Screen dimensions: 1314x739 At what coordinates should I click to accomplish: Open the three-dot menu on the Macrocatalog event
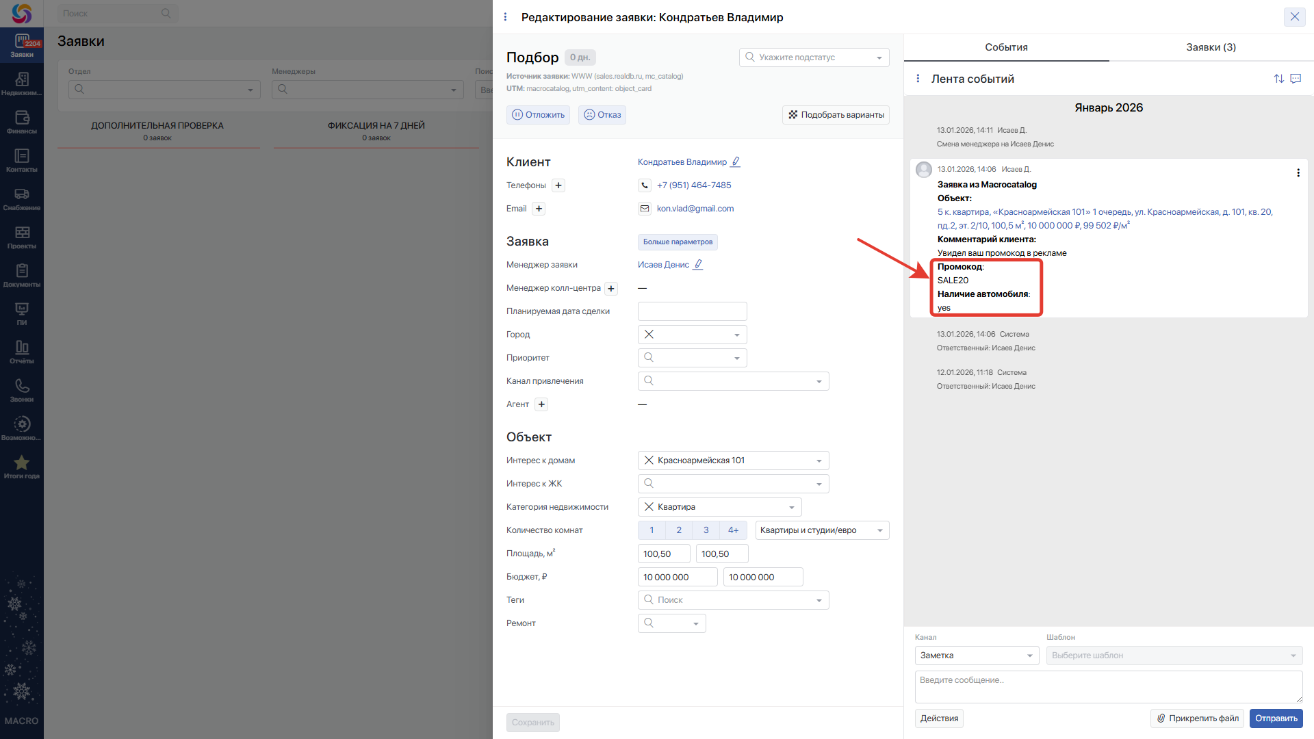tap(1298, 173)
